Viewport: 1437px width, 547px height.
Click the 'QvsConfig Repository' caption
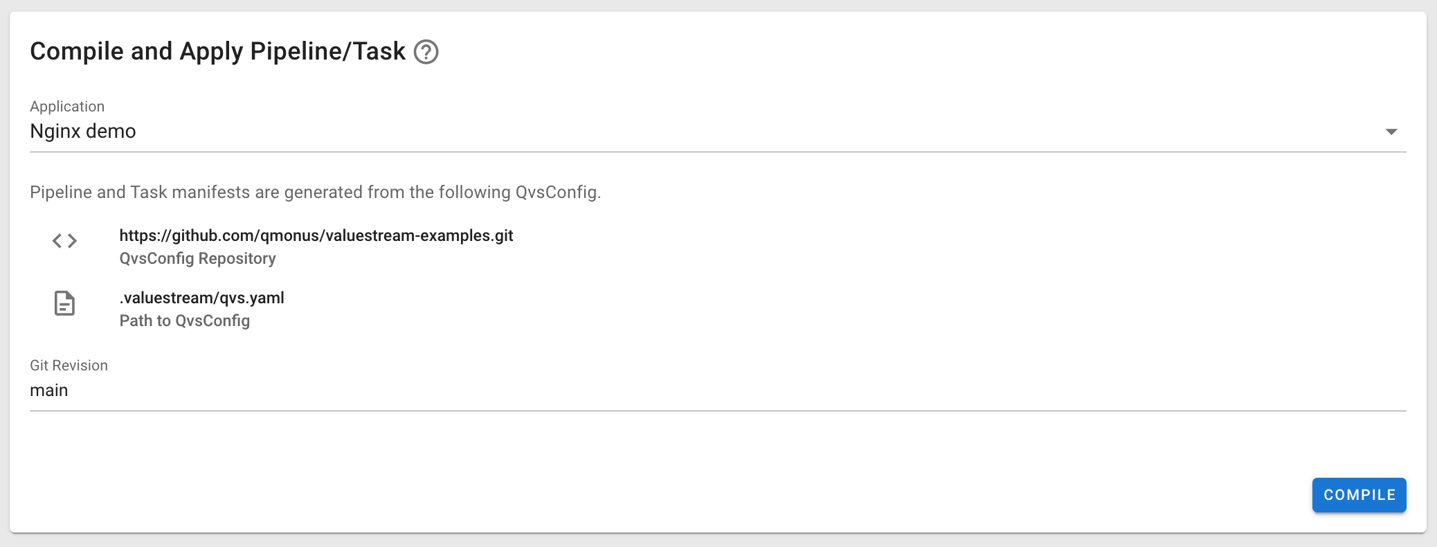click(197, 258)
